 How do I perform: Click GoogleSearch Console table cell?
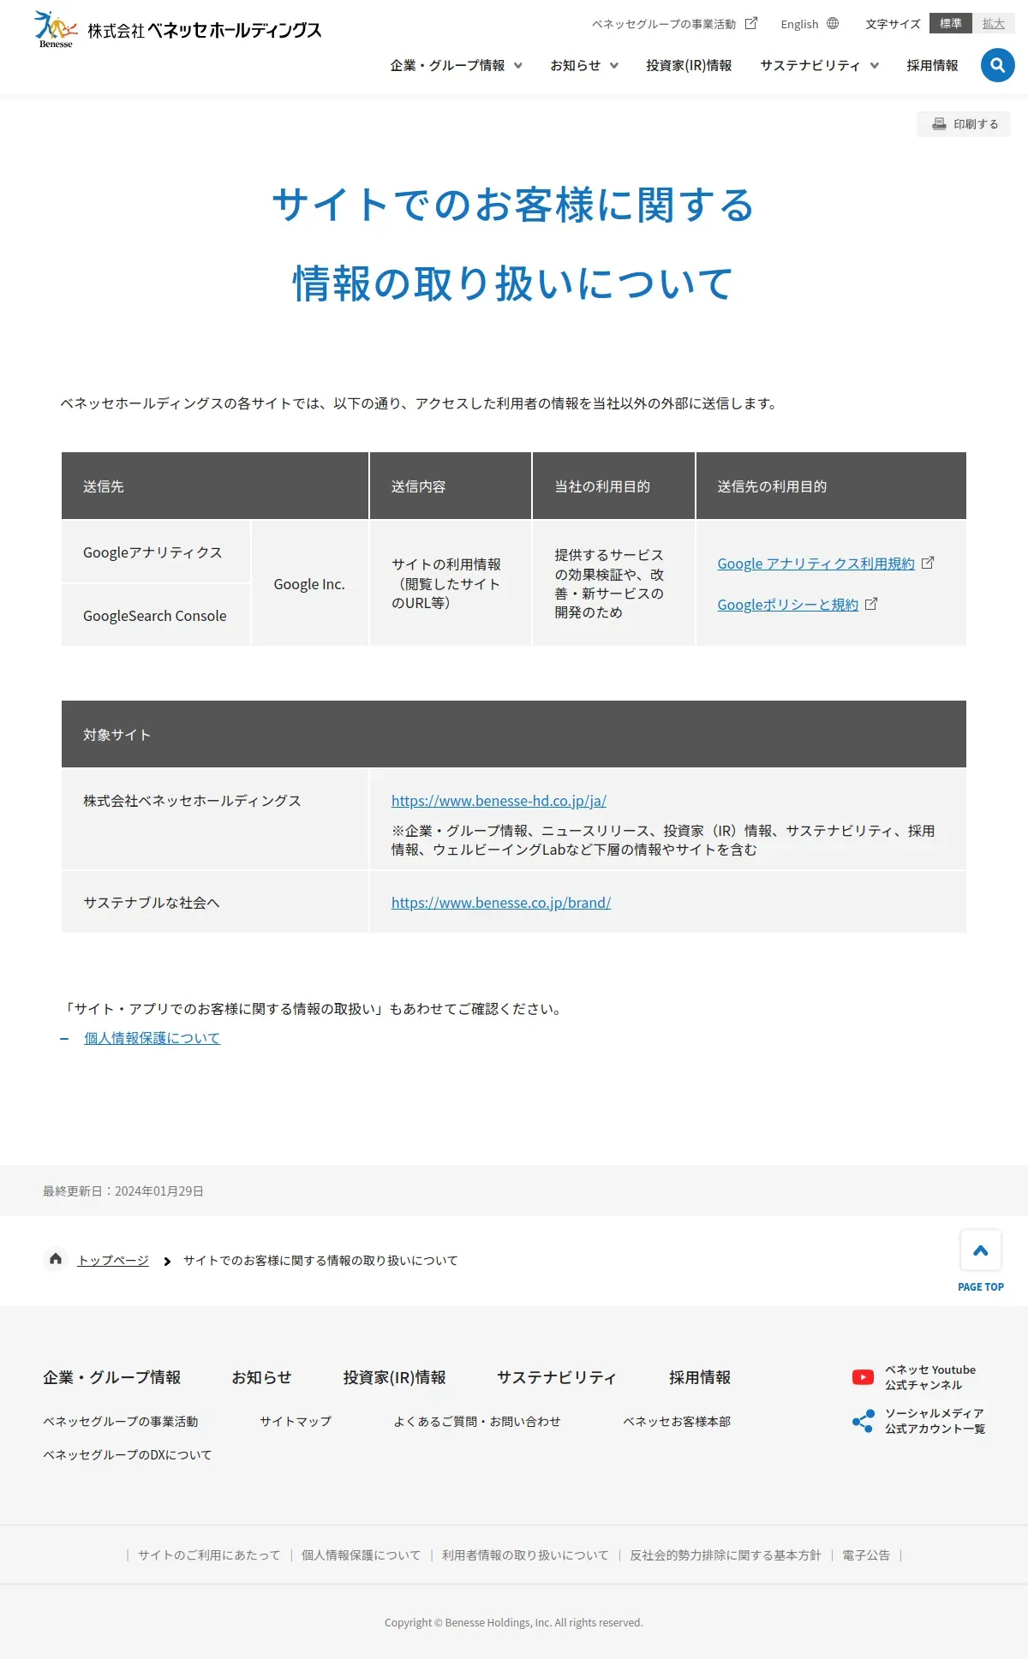coord(156,616)
